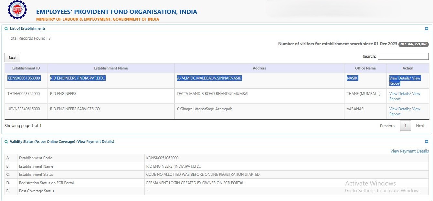Select the R D ENGINEERS SERVICES CO cell

click(75, 109)
